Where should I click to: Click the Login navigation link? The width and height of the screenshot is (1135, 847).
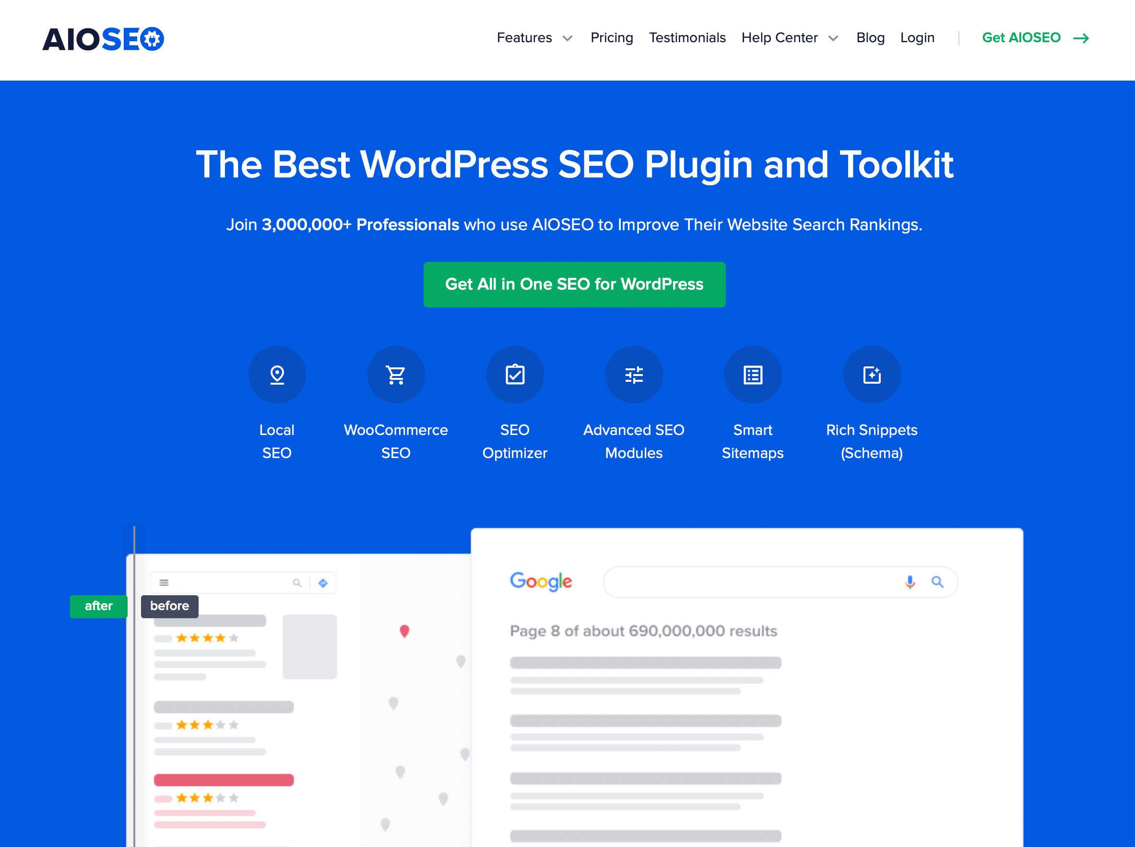(x=918, y=36)
